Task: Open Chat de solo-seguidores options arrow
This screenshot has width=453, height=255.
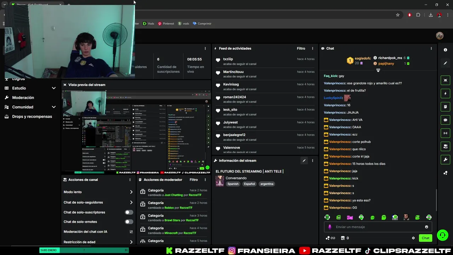Action: point(131,203)
